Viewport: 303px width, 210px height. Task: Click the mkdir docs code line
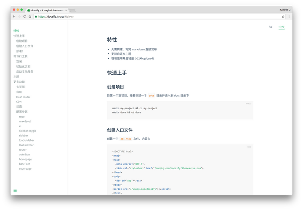[x=127, y=113]
